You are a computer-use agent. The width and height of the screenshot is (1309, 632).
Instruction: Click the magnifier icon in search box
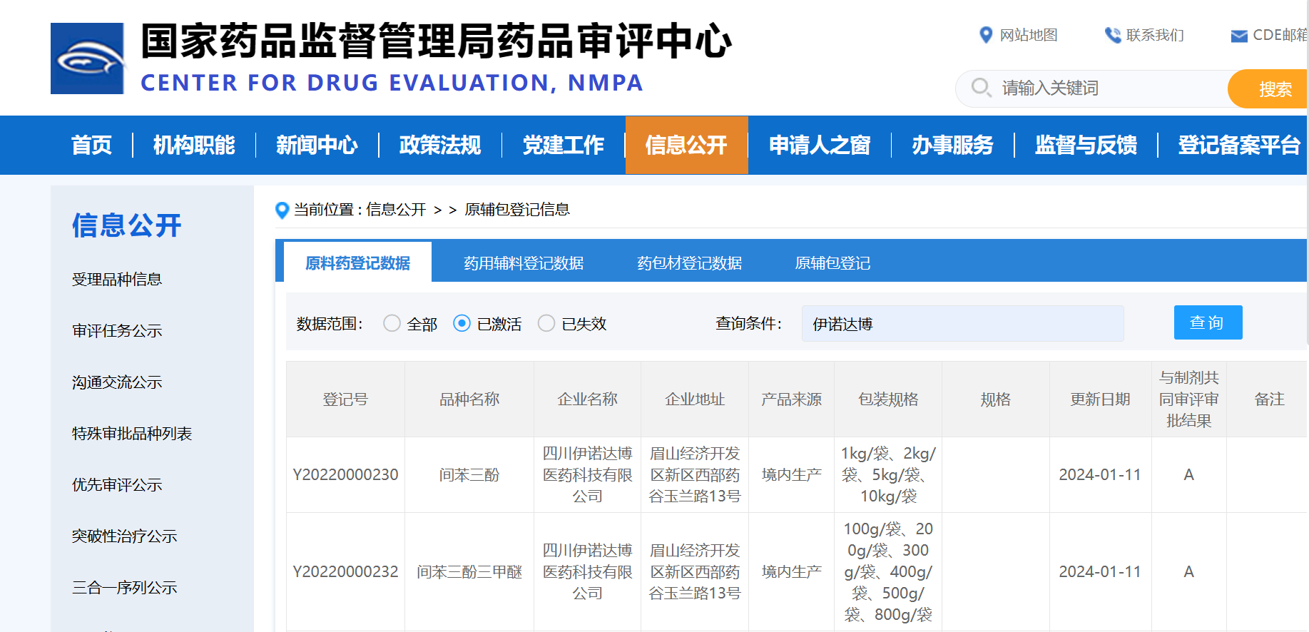click(x=981, y=88)
